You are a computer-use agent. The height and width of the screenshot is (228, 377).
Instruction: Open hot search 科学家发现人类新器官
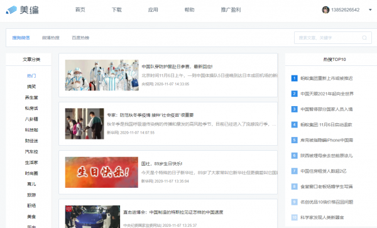[322, 217]
